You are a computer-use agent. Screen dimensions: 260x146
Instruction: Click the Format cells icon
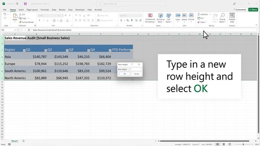(191, 15)
